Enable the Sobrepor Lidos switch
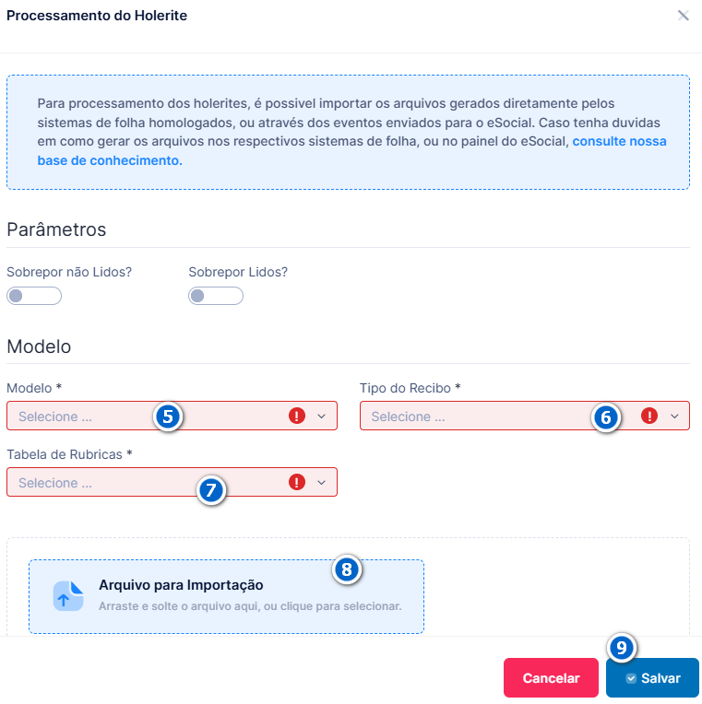 click(x=216, y=296)
